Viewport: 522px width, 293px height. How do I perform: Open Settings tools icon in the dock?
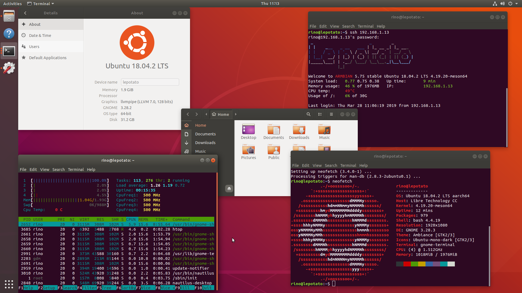click(9, 68)
